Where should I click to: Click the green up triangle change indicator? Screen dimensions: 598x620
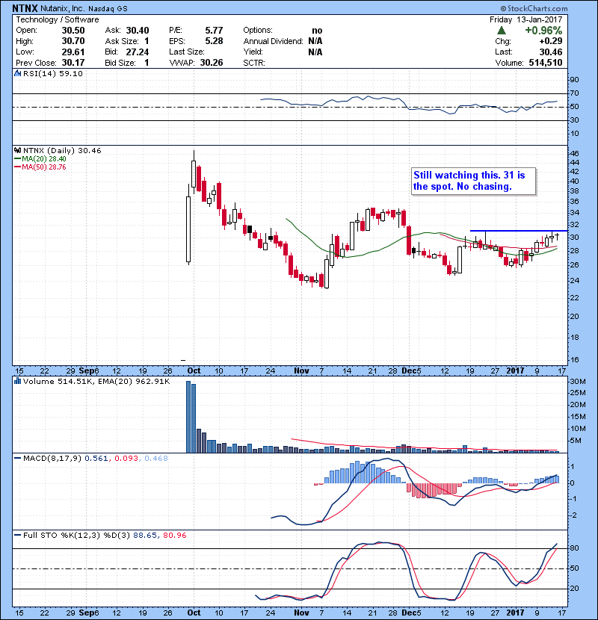[502, 31]
